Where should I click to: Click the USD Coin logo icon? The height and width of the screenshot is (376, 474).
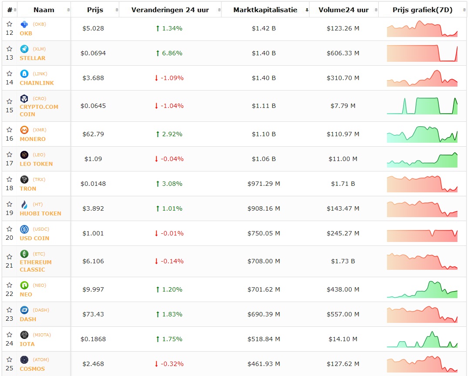[x=24, y=229]
